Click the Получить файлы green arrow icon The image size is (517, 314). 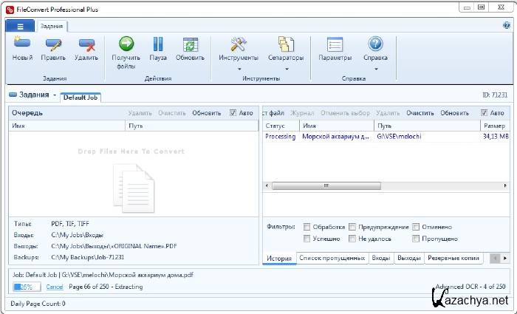pos(126,44)
